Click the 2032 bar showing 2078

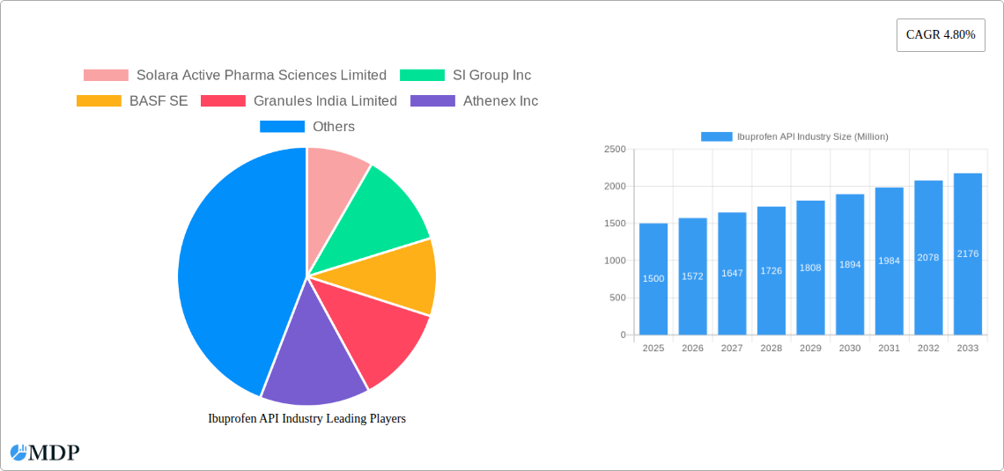[928, 258]
